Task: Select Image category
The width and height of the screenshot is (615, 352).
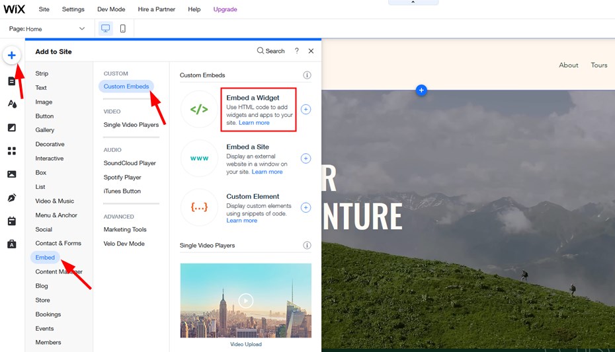Action: coord(44,102)
